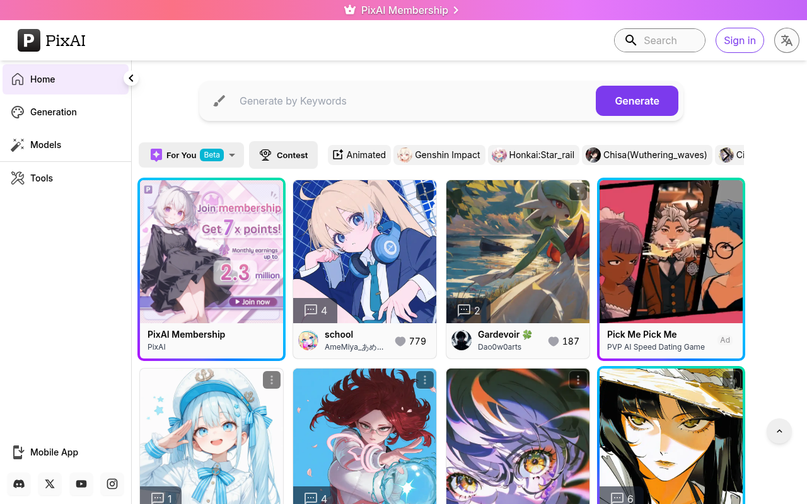Select the Genshin Impact filter

coord(439,154)
